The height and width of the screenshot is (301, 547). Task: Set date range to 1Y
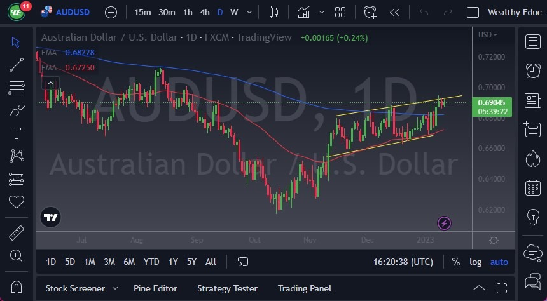pos(173,262)
